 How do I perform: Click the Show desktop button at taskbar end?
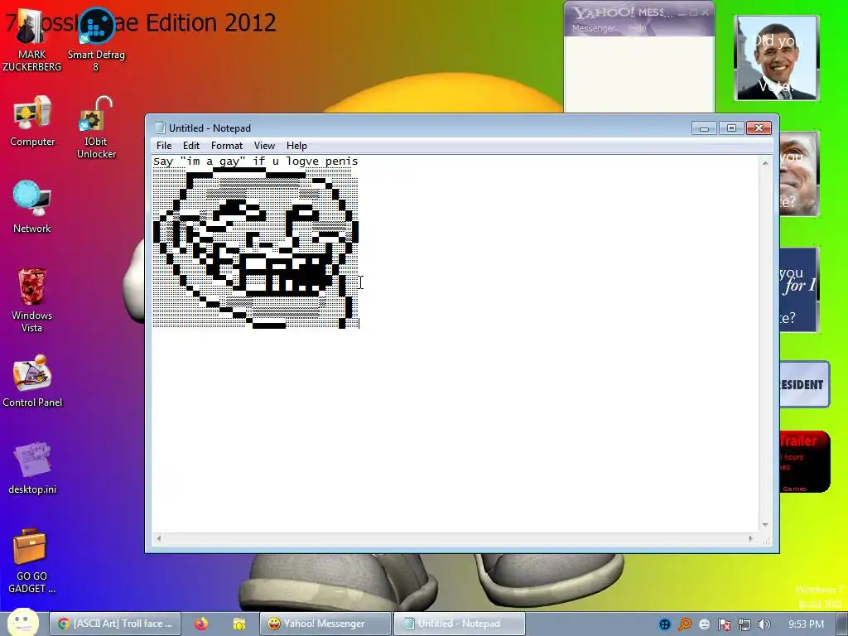842,624
